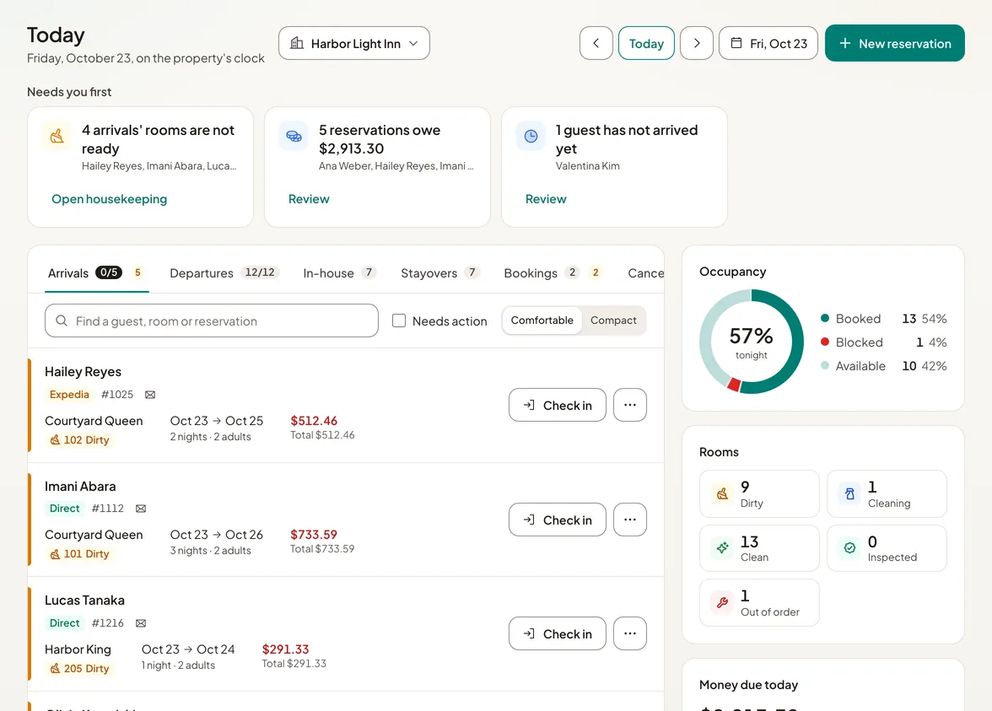This screenshot has height=711, width=992.
Task: Go to the next day arrow
Action: coord(697,43)
